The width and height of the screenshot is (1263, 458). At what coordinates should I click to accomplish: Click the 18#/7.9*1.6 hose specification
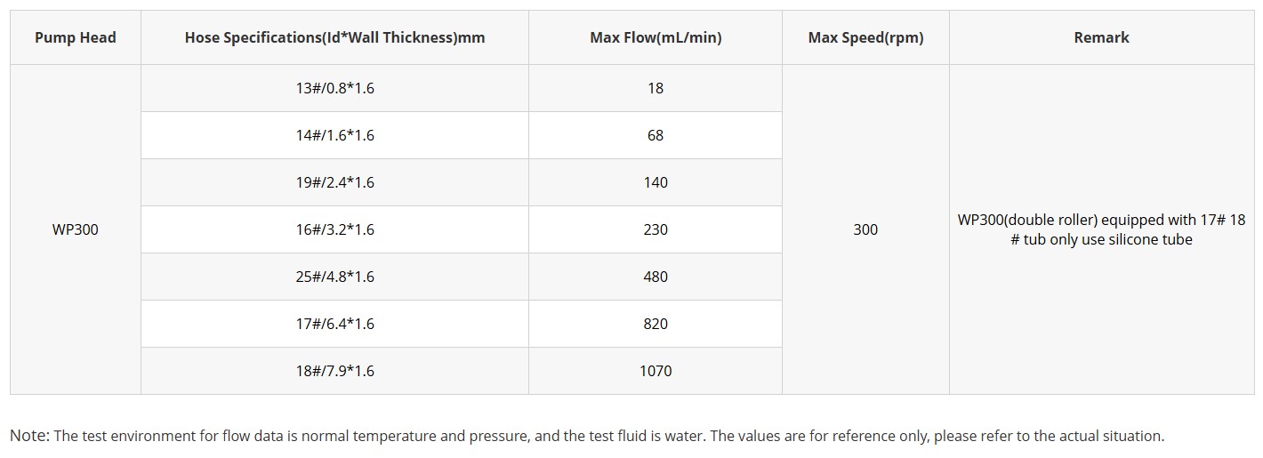[x=334, y=371]
